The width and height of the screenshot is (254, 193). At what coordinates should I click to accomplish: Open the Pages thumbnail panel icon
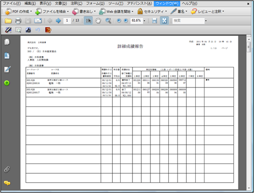click(7, 42)
